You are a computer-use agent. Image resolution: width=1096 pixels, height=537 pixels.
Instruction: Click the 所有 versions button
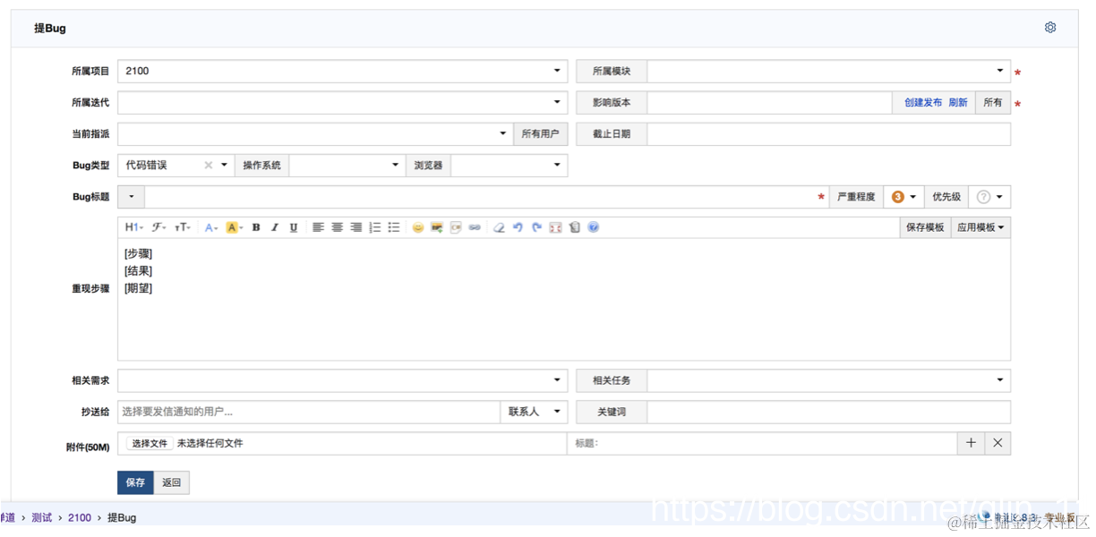993,103
